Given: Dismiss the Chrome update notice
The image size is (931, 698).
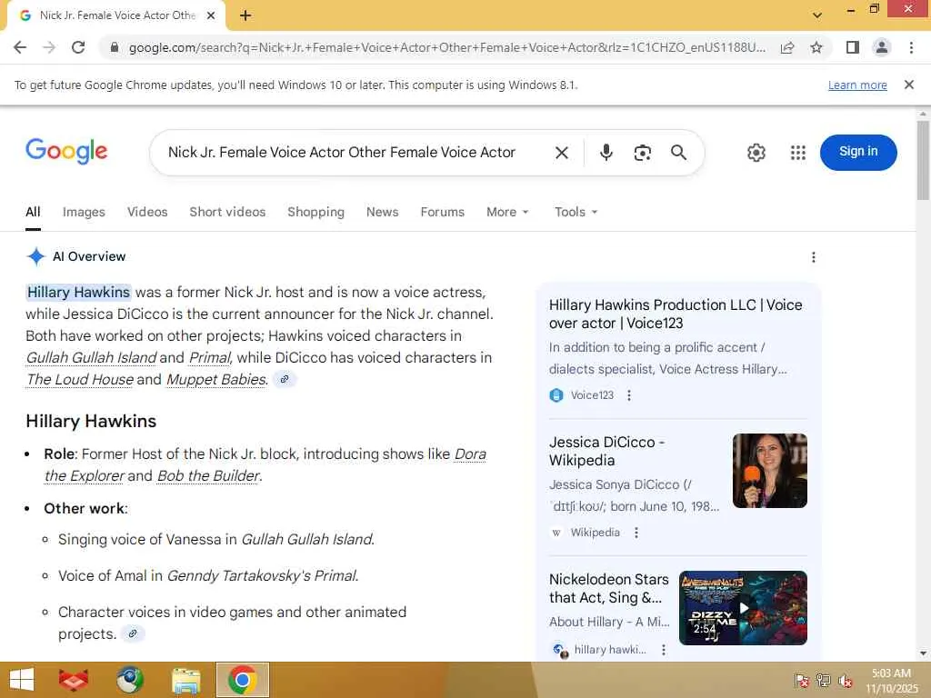Looking at the screenshot, I should [908, 85].
